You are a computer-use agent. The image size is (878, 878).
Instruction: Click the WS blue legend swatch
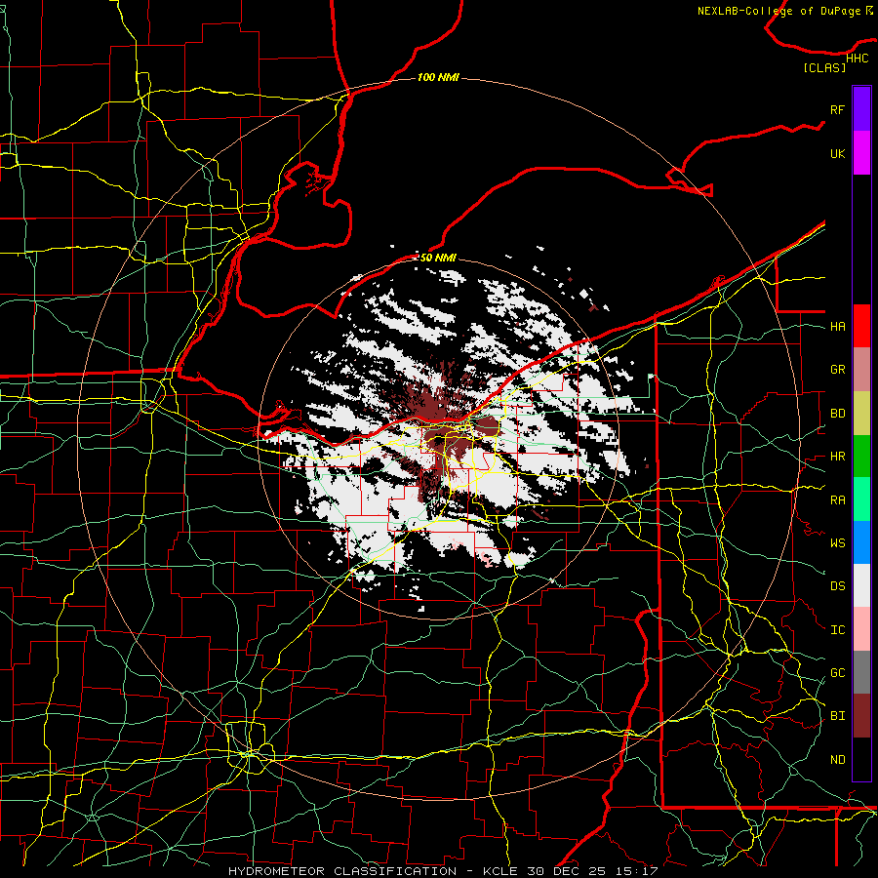pos(861,542)
